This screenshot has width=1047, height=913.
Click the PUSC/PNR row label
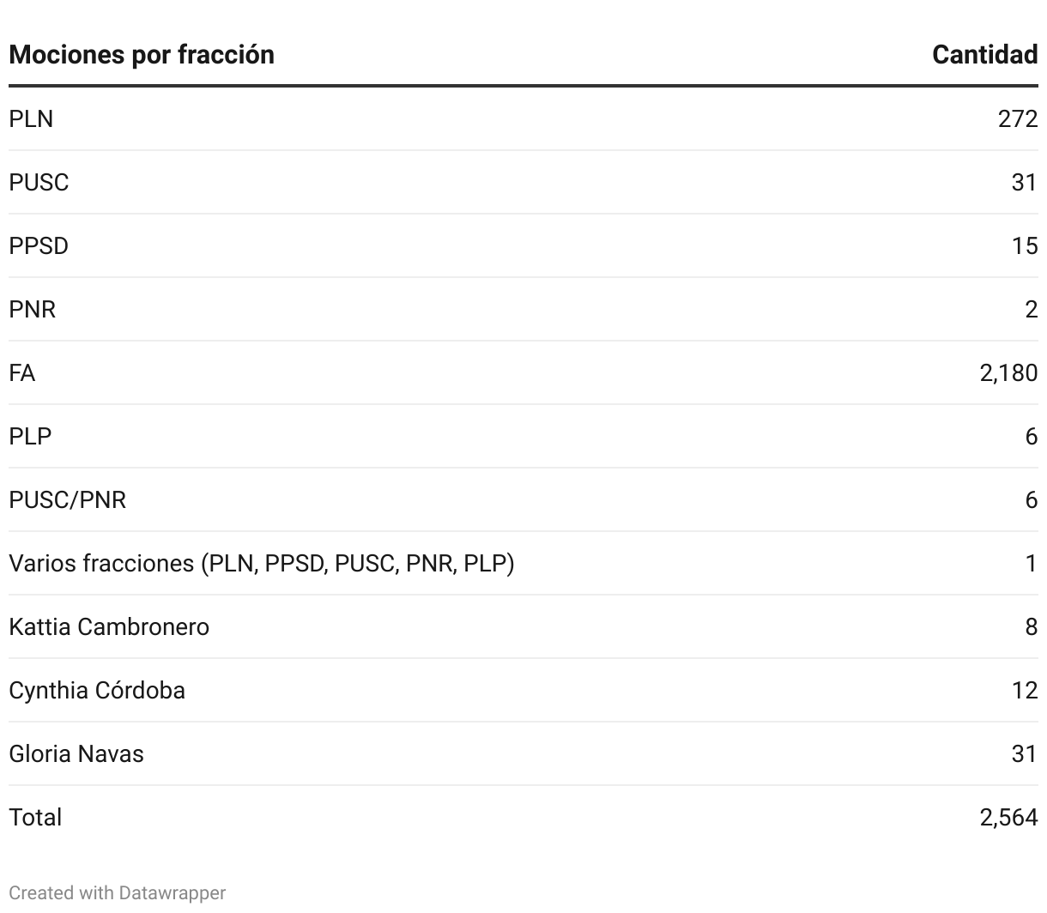(x=67, y=499)
